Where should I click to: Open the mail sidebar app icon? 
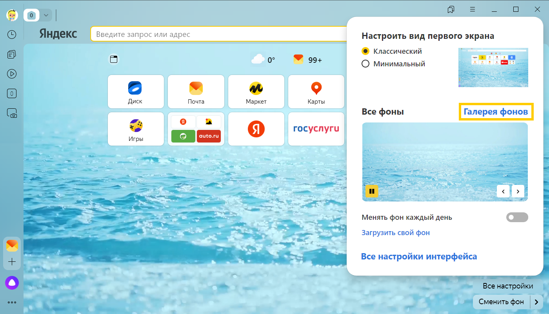point(12,246)
